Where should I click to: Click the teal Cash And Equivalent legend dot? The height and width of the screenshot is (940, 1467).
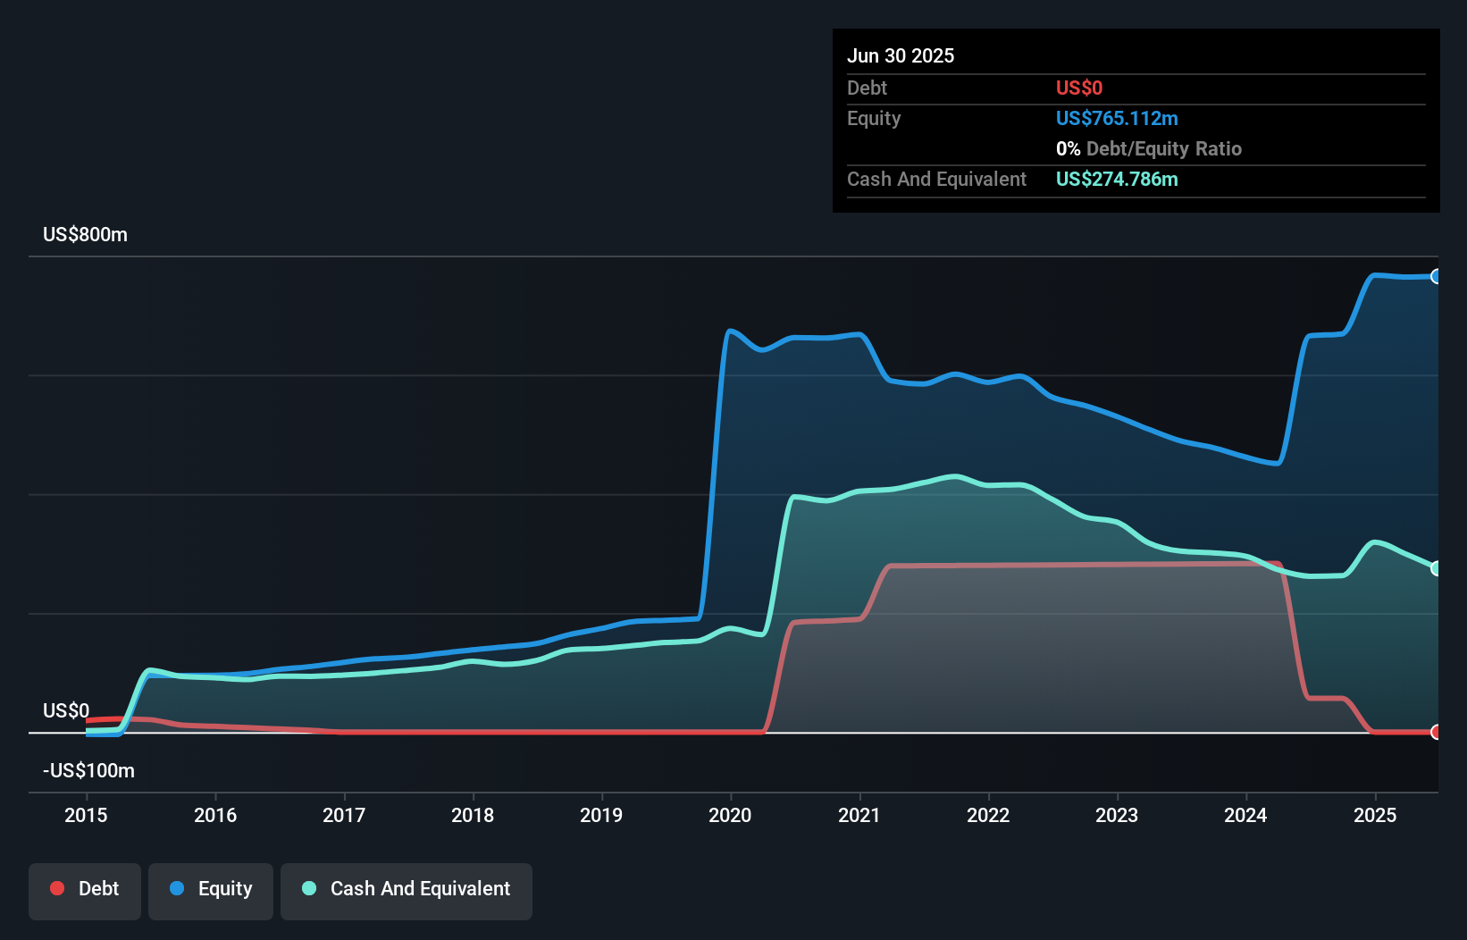307,888
